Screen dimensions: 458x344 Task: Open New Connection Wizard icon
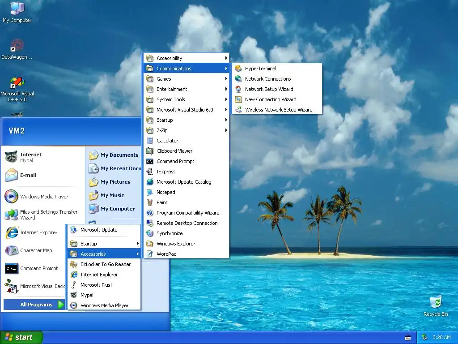click(238, 99)
